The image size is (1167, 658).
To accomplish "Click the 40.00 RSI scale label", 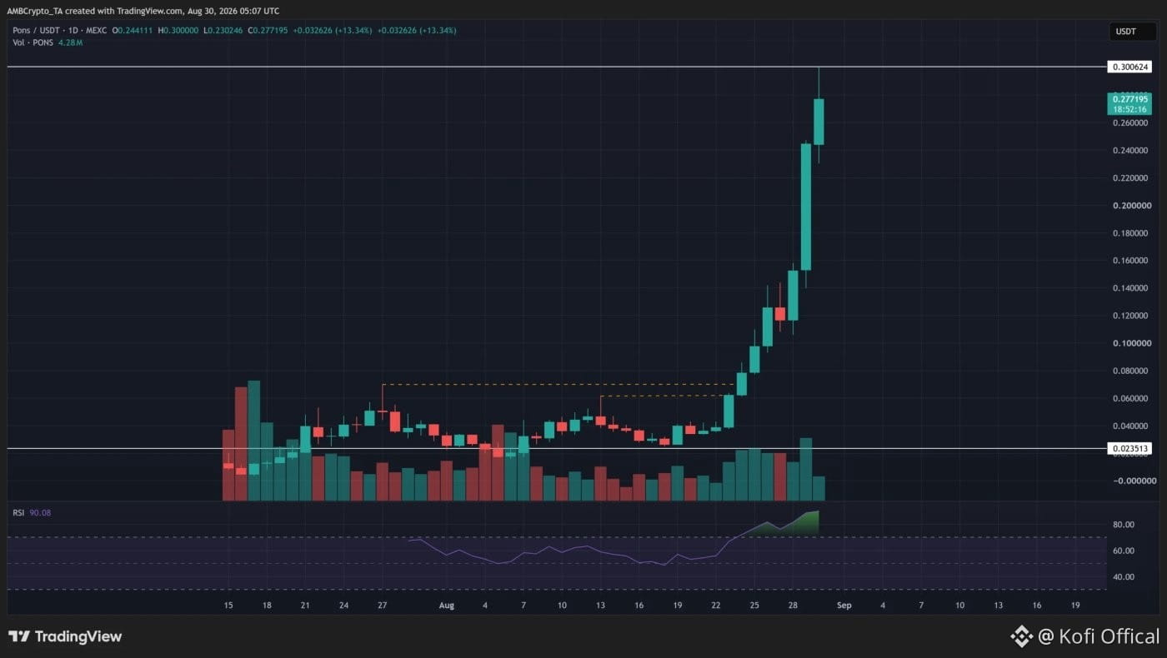I will coord(1123,576).
